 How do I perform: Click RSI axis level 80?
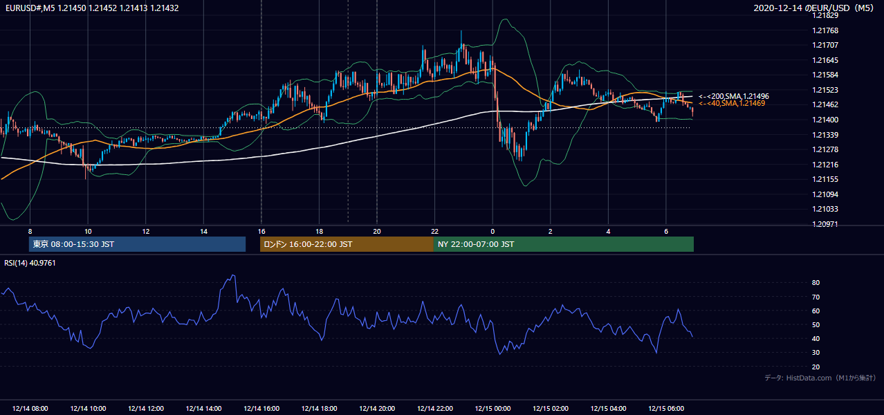(x=816, y=283)
